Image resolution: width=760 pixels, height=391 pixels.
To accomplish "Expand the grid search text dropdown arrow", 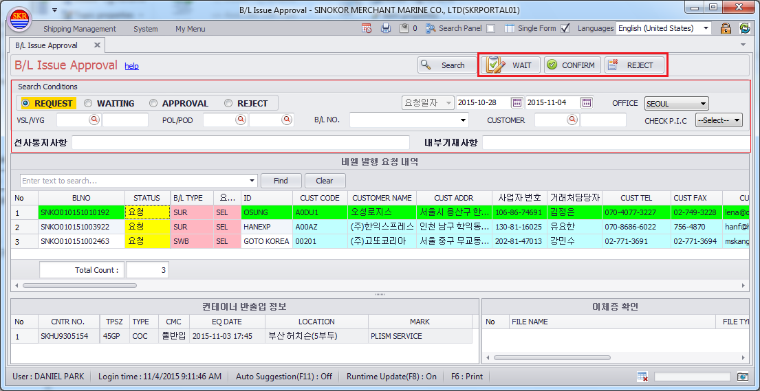I will (252, 181).
